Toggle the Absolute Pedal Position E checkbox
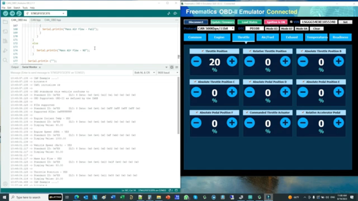The width and height of the screenshot is (358, 201). 303,82
